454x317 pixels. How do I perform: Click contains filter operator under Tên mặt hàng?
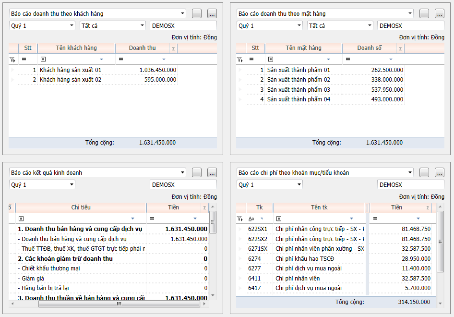click(271, 59)
